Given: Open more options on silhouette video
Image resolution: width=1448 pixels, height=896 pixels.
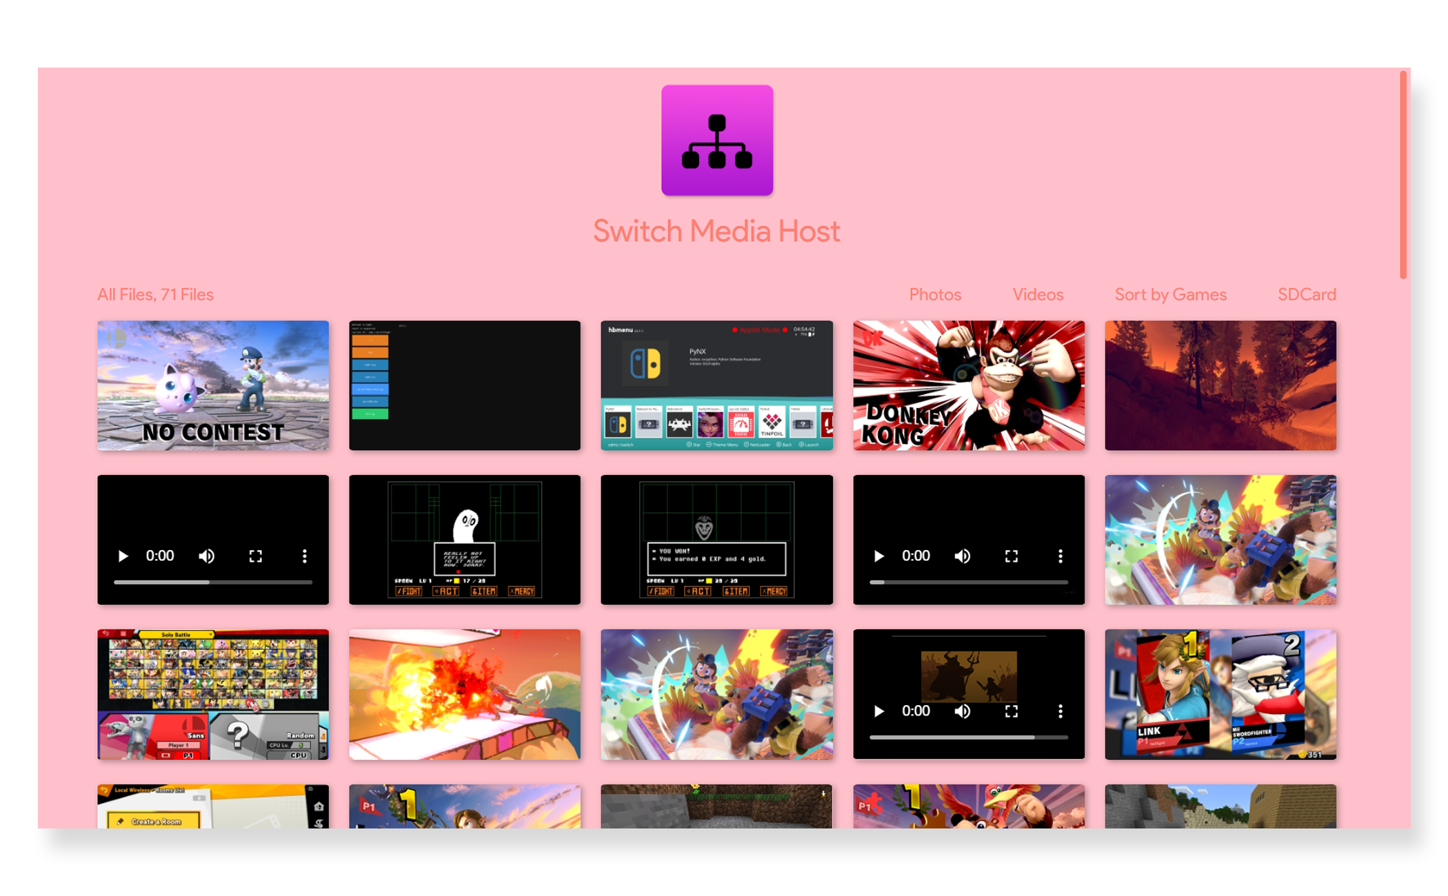Looking at the screenshot, I should (1060, 711).
